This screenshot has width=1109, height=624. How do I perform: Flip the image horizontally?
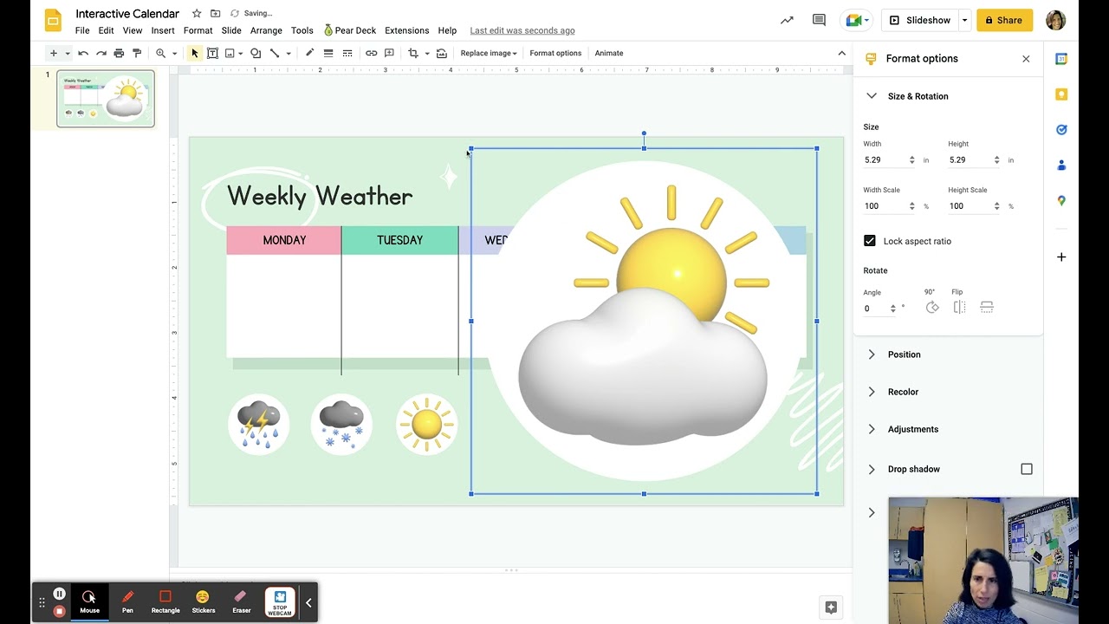coord(959,308)
